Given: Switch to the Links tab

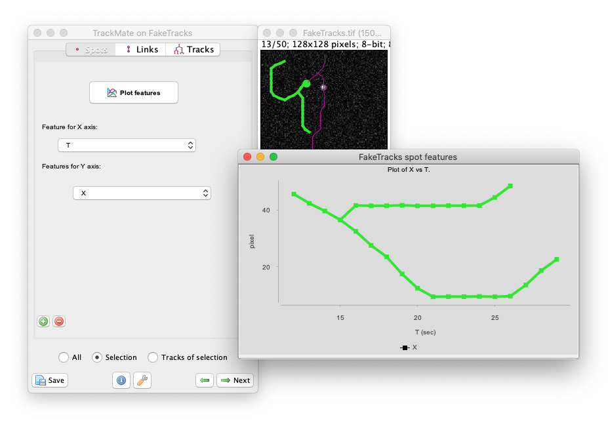Looking at the screenshot, I should [141, 49].
